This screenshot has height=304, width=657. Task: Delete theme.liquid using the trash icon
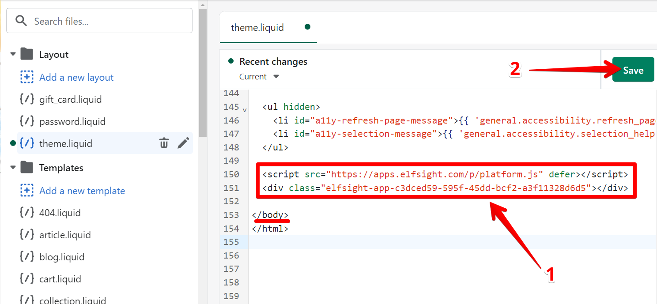click(x=164, y=143)
